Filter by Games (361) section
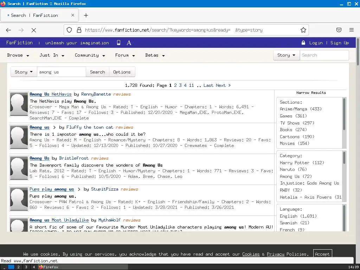Viewport: 360px width, 270px height. (x=294, y=116)
